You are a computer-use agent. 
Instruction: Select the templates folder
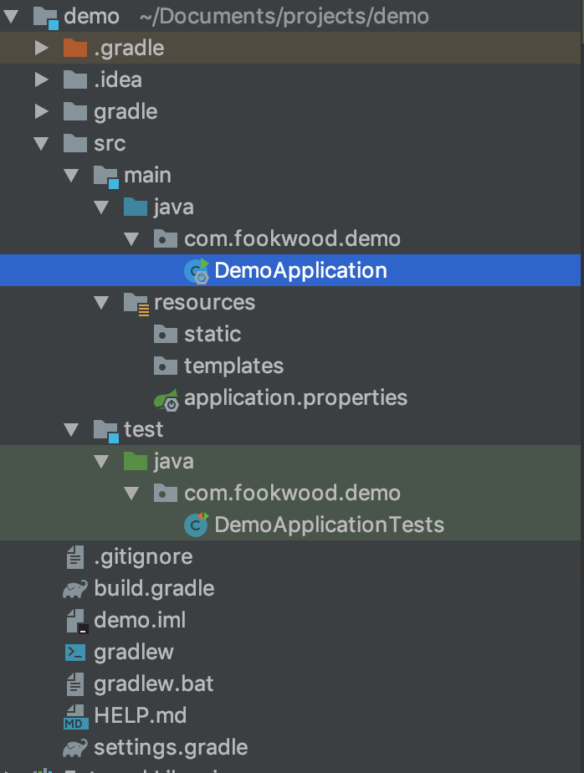[x=233, y=366]
